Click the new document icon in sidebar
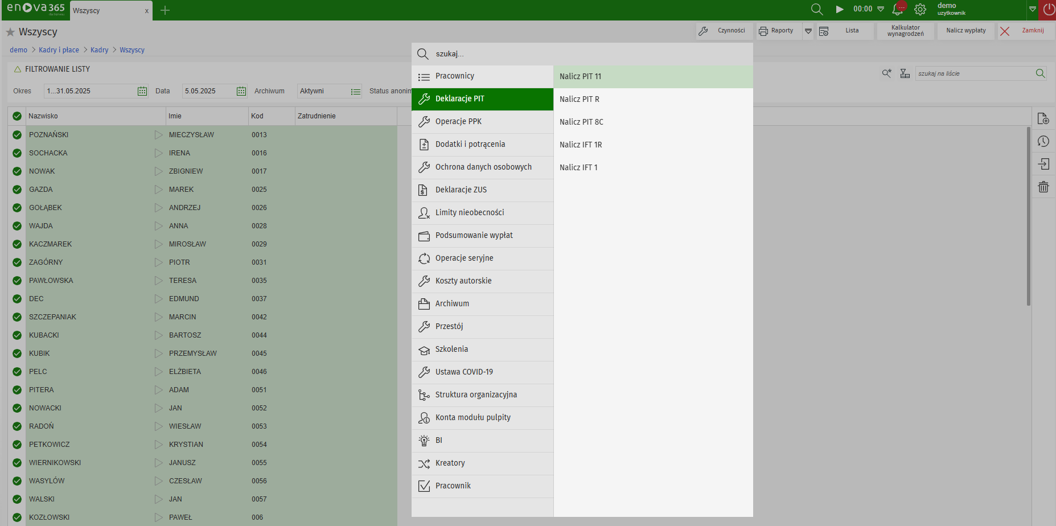The width and height of the screenshot is (1056, 526). coord(1043,118)
